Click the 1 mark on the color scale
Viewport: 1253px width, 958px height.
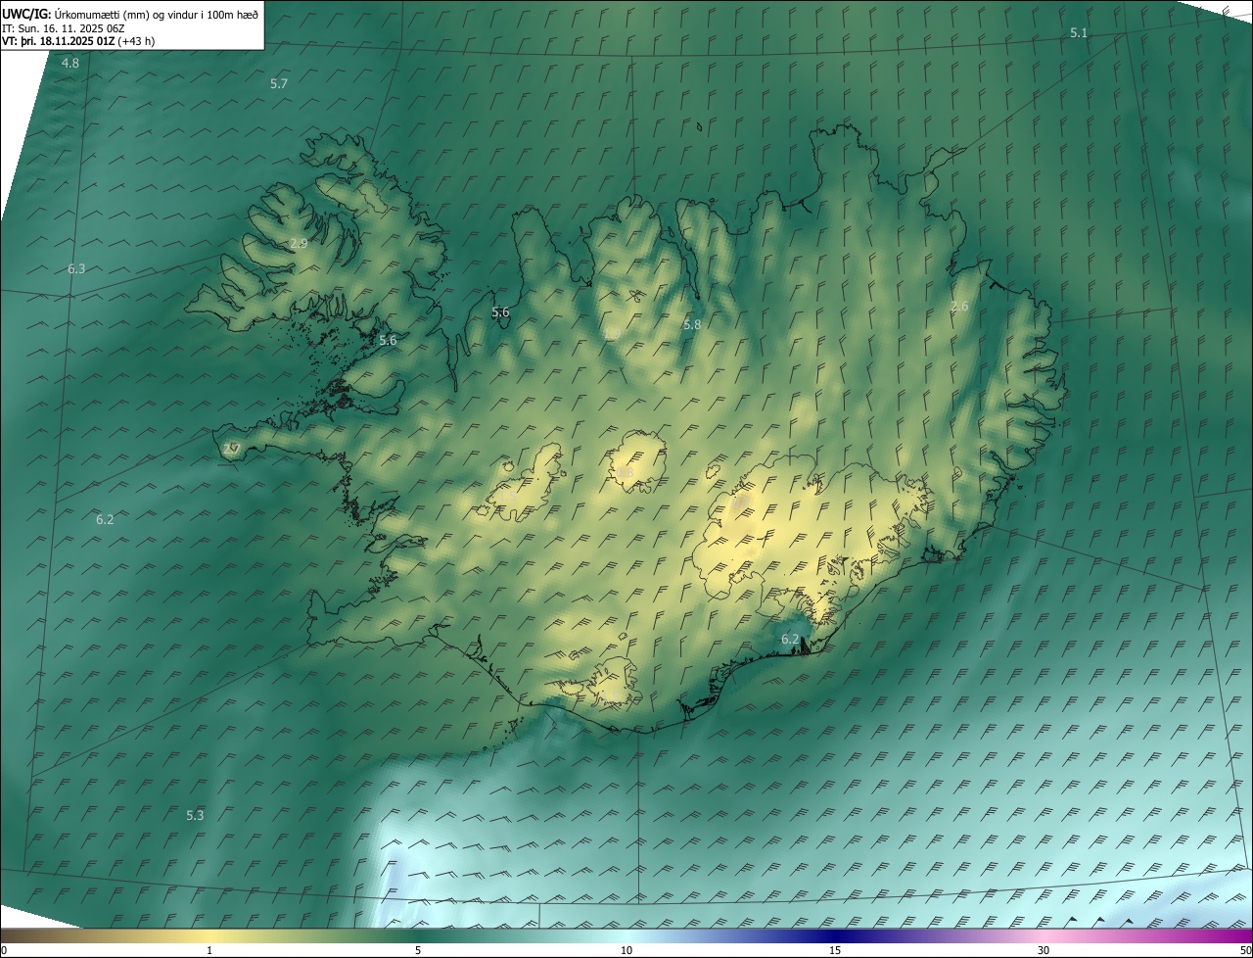209,951
